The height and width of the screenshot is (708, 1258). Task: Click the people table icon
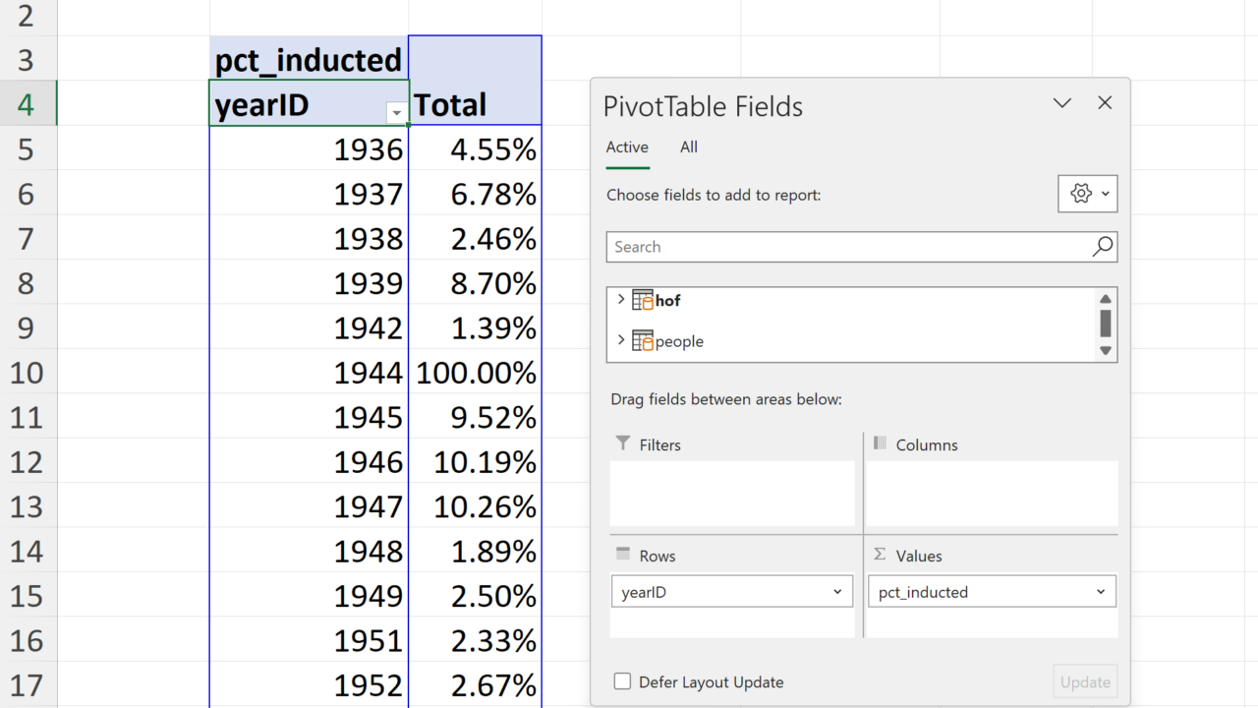(x=644, y=341)
